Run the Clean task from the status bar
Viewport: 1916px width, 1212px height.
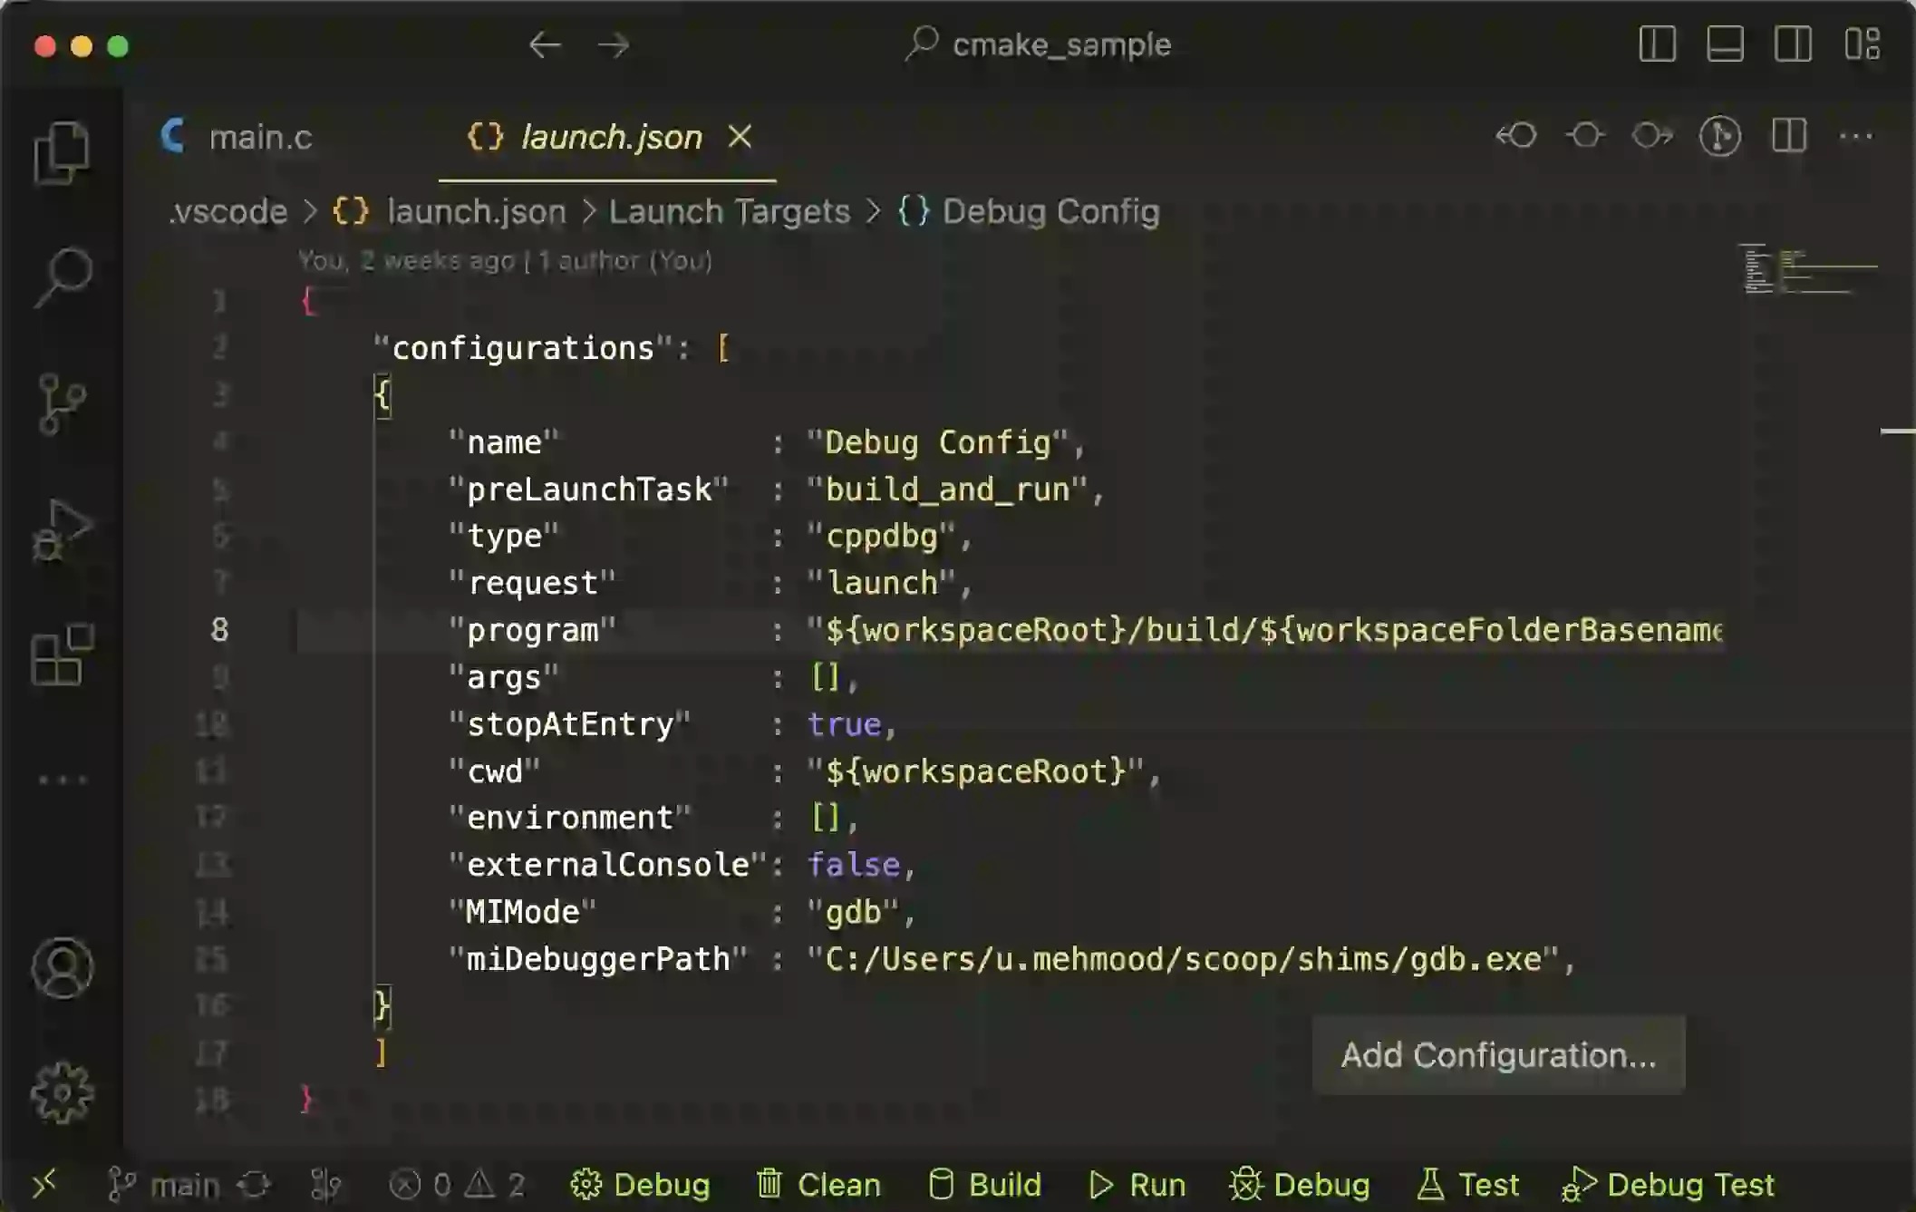click(817, 1184)
